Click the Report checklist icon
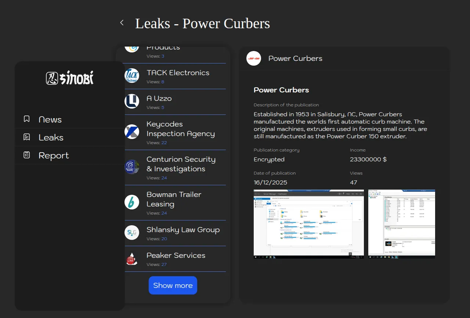Screen dimensions: 470x318 coord(27,155)
